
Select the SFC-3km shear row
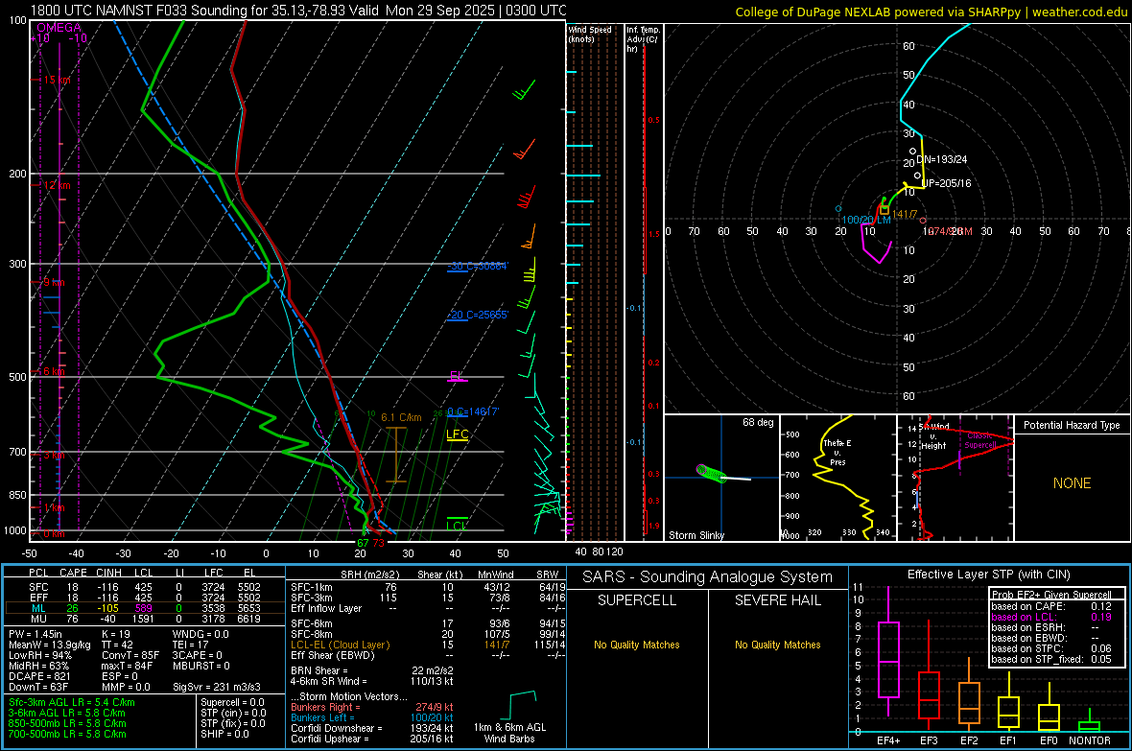tap(428, 598)
